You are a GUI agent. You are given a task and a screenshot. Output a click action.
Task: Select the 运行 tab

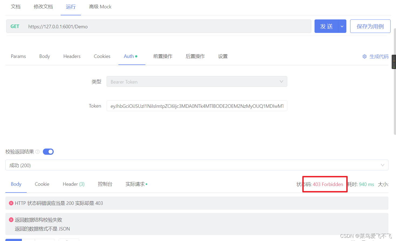pyautogui.click(x=71, y=7)
